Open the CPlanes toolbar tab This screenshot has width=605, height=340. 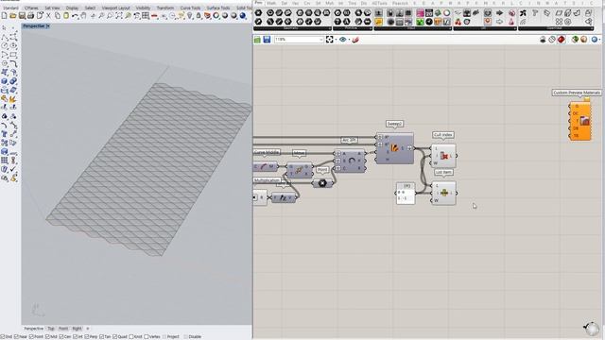(x=31, y=8)
